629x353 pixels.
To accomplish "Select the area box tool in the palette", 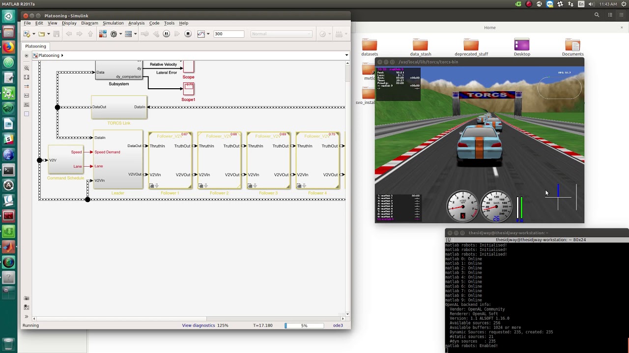I will (27, 114).
